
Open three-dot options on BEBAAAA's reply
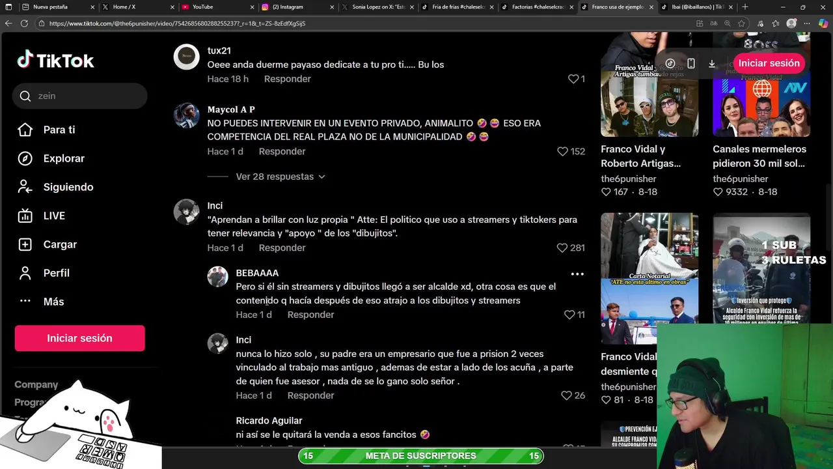[x=577, y=274]
